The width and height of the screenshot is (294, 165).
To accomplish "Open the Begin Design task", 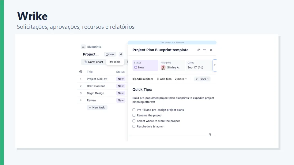I will click(95, 93).
